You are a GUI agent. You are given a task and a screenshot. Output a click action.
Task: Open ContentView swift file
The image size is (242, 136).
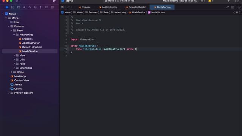tap(20, 80)
